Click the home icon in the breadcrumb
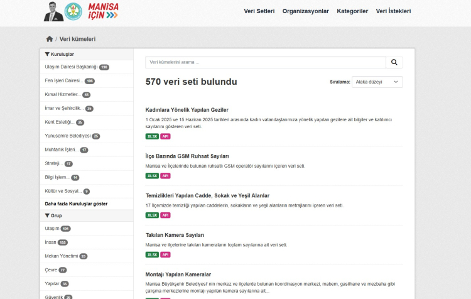 tap(50, 39)
